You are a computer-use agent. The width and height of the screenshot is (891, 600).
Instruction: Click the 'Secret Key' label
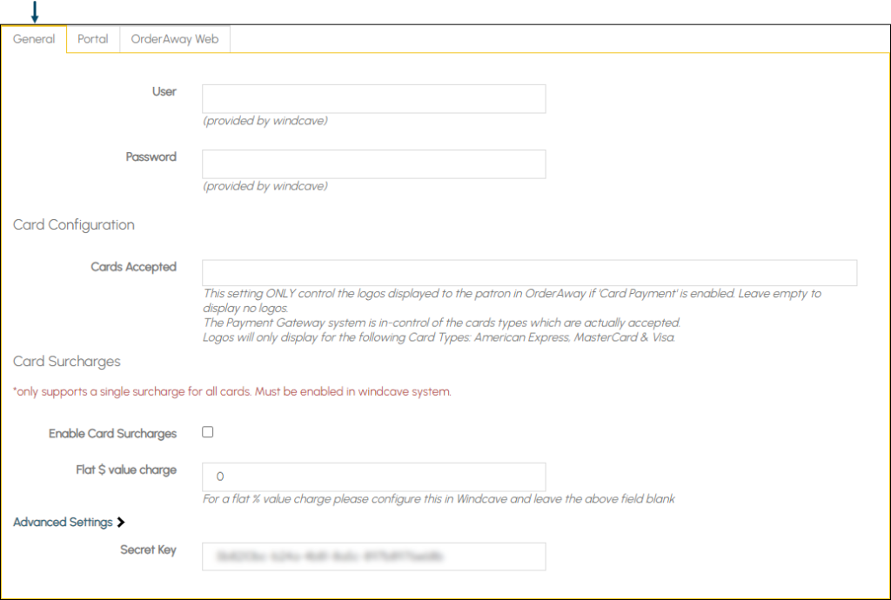click(148, 550)
